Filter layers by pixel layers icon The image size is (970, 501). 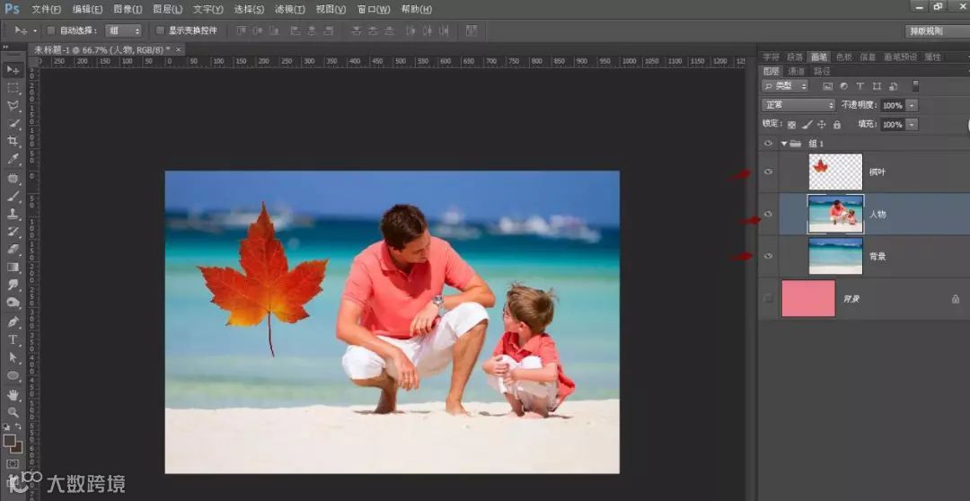click(828, 86)
